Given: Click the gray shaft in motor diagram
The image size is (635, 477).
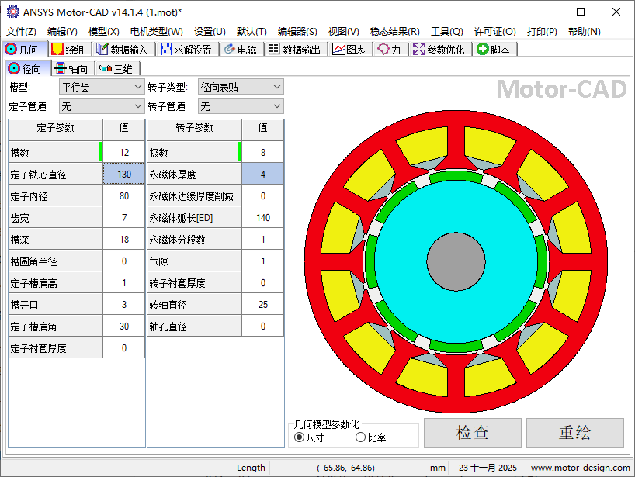Looking at the screenshot, I should coord(456,261).
